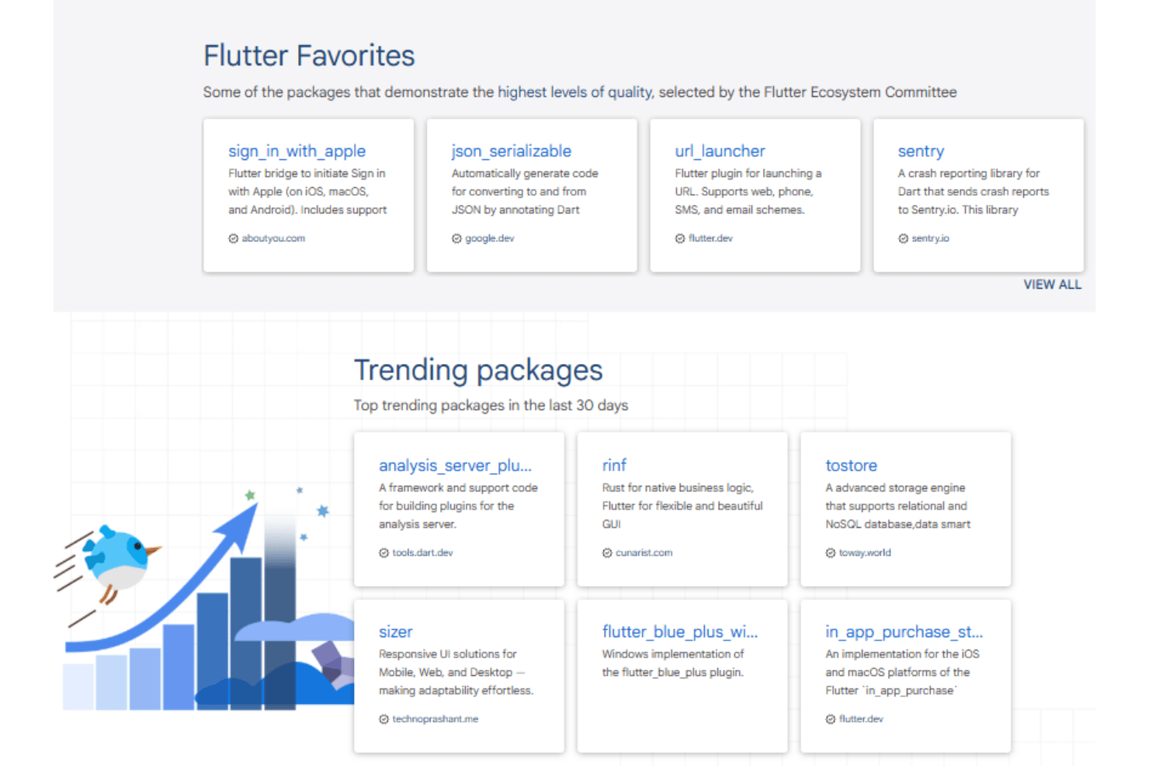Viewport: 1149px width, 766px height.
Task: Click the Flutter Ecosystem Committee subtitle text
Action: 580,92
